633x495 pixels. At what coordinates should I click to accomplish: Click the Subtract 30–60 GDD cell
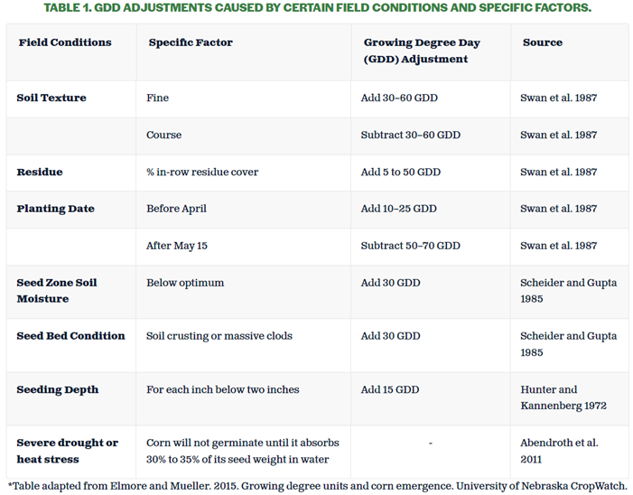click(x=411, y=135)
